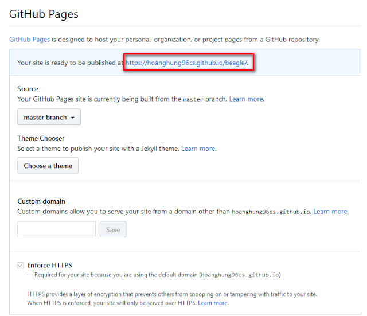Click the Theme Chooser heading
Image resolution: width=367 pixels, height=316 pixels.
41,138
